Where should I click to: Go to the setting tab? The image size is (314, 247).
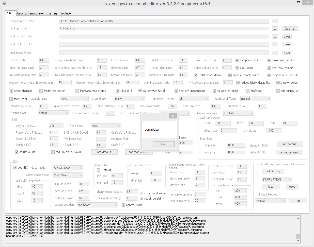53,13
